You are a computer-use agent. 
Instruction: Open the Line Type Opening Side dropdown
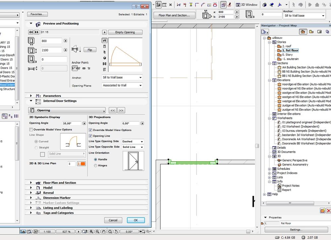(133, 142)
